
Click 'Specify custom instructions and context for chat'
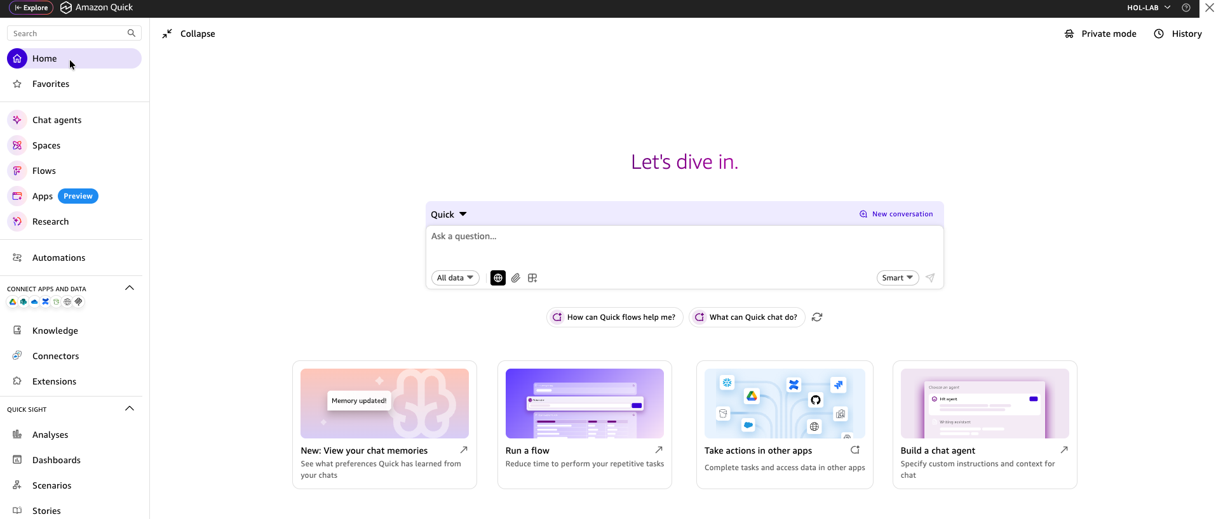tap(978, 470)
